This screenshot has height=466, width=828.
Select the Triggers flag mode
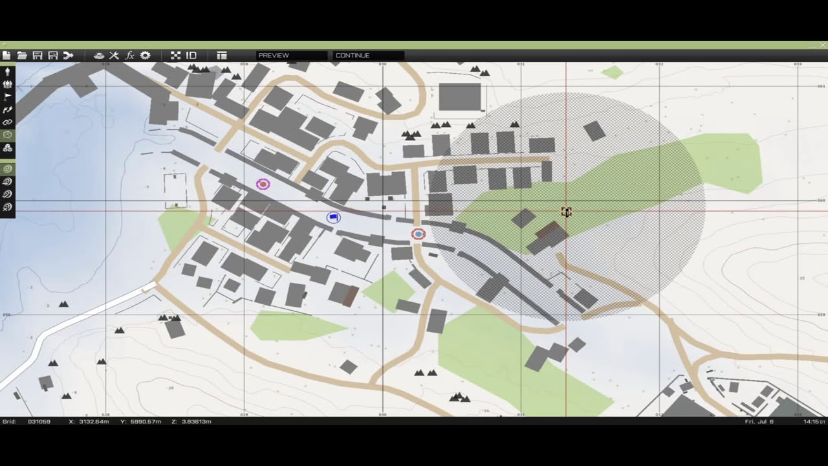[8, 96]
